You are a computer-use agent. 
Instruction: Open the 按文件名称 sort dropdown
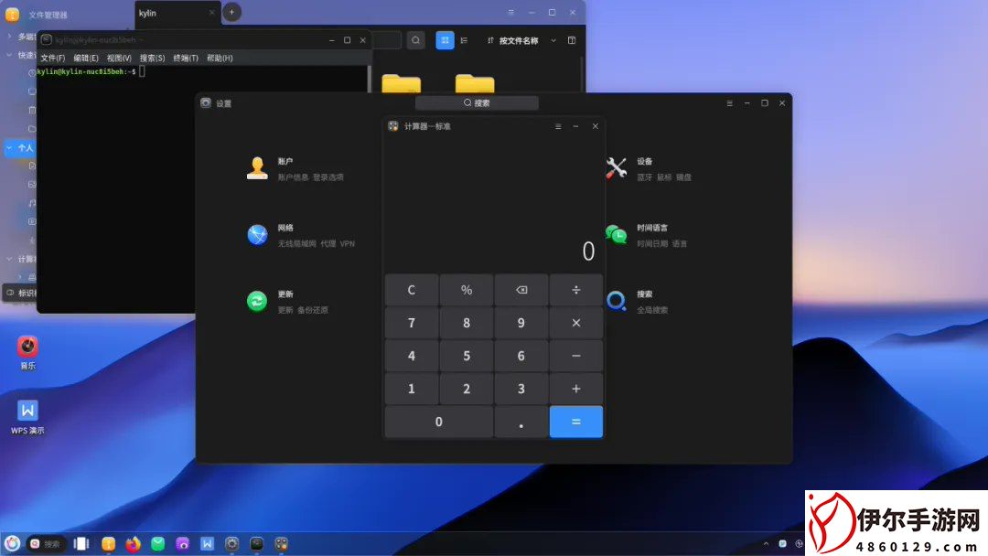pos(521,40)
